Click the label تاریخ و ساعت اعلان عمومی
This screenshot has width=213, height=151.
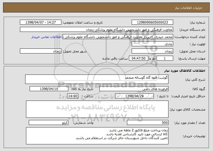tap(83, 23)
